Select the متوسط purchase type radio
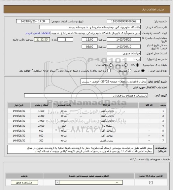This screenshot has width=173, height=190. click(x=130, y=71)
